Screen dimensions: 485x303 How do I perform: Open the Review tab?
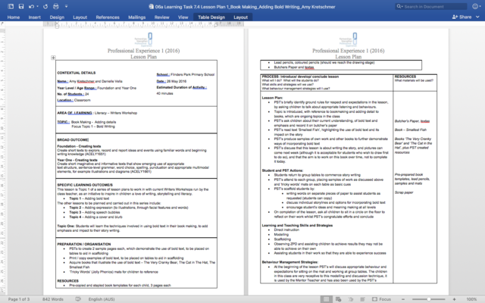pyautogui.click(x=161, y=17)
